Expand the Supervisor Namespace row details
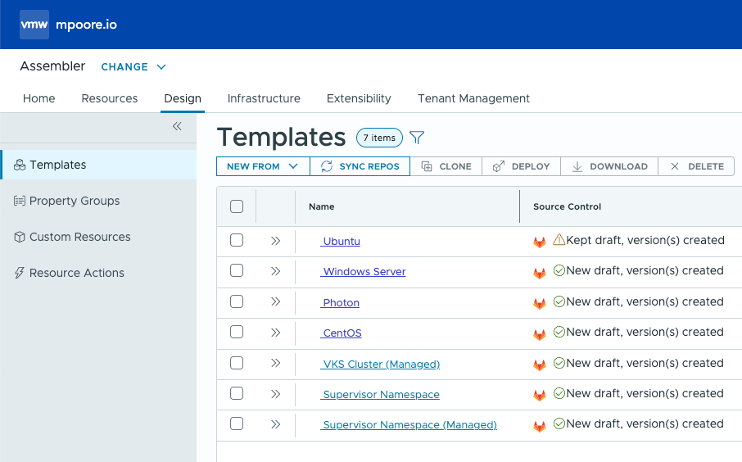Screen dimensions: 742x462 [276, 394]
